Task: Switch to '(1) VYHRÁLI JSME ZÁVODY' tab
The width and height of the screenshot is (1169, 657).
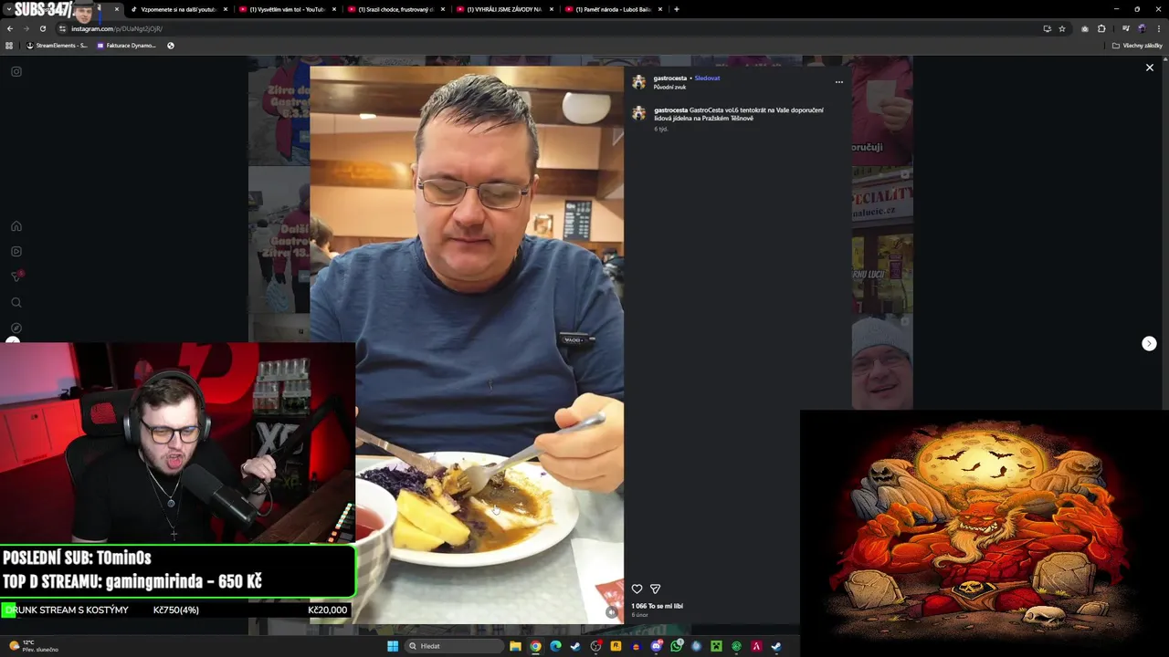Action: click(505, 9)
